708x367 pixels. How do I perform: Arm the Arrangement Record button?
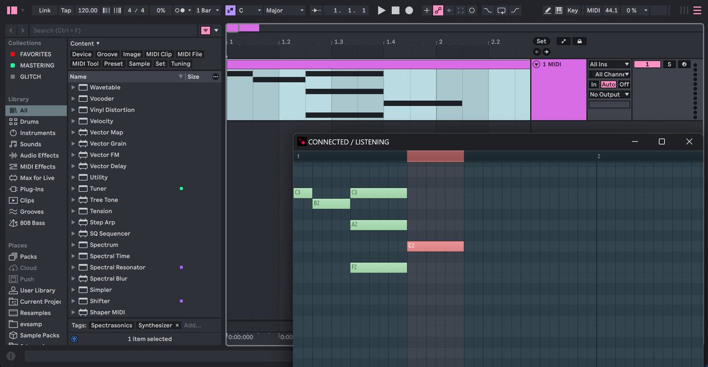point(409,11)
